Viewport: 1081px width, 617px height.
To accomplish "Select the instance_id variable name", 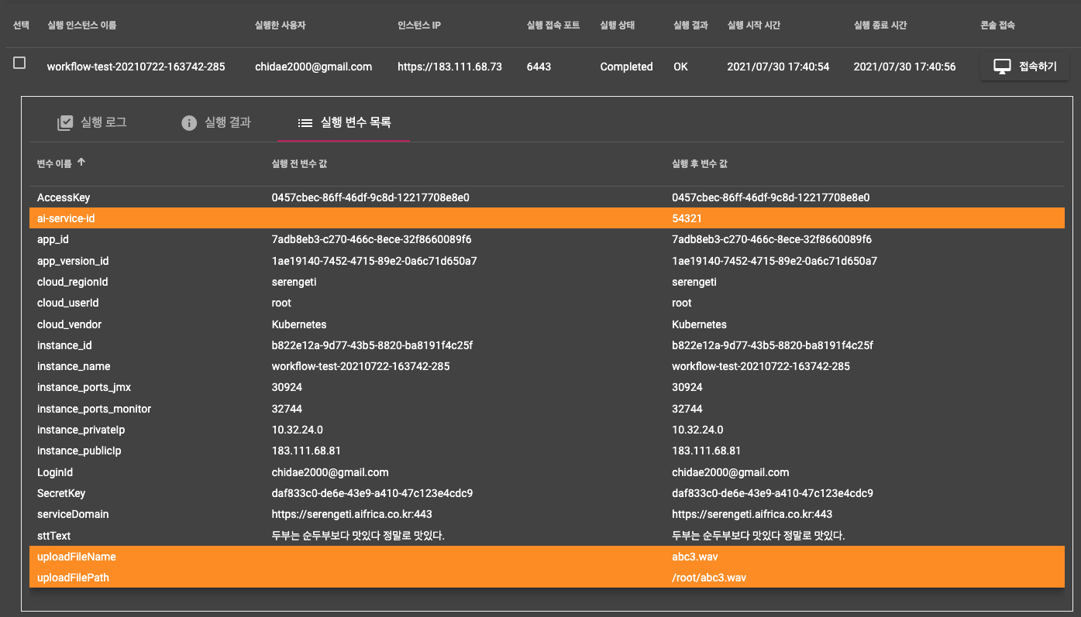I will click(x=64, y=345).
